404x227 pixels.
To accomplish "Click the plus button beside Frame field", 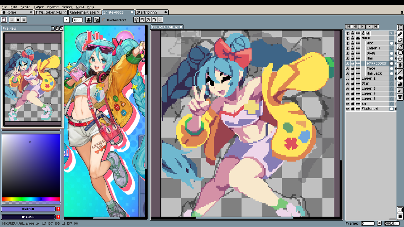I will pyautogui.click(x=379, y=223).
